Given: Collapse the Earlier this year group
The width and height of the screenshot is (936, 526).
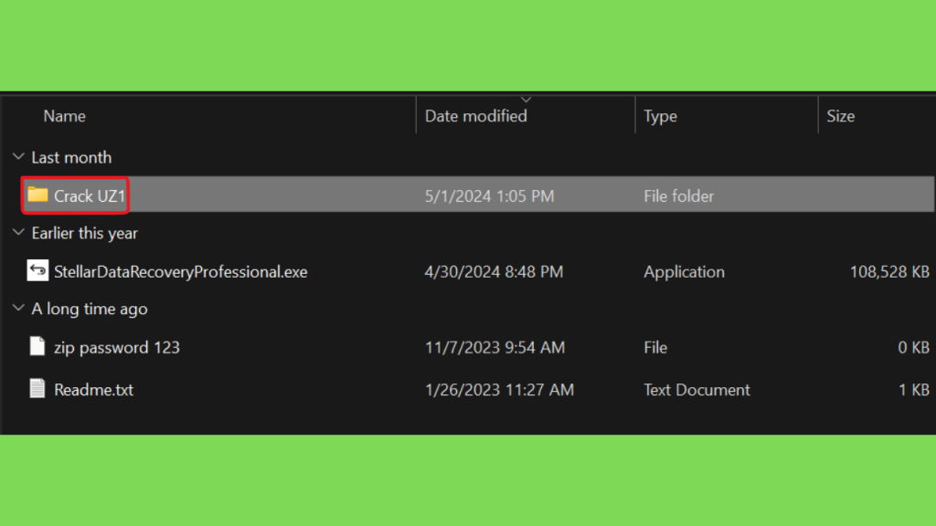Looking at the screenshot, I should (18, 233).
